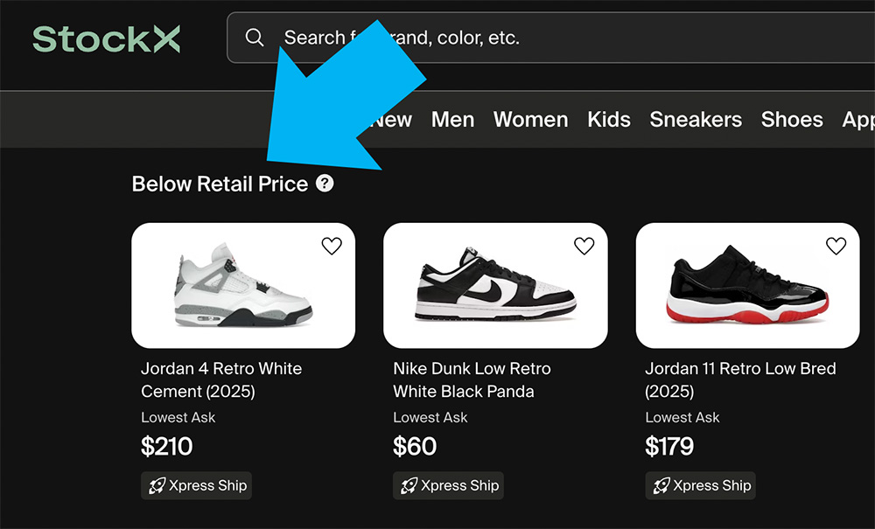Viewport: 875px width, 529px height.
Task: Open the Kids menu
Action: (609, 120)
